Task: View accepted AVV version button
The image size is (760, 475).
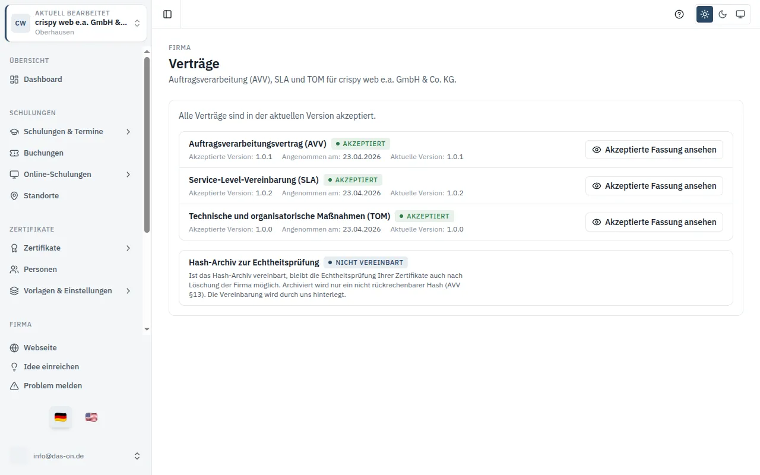Action: [654, 150]
